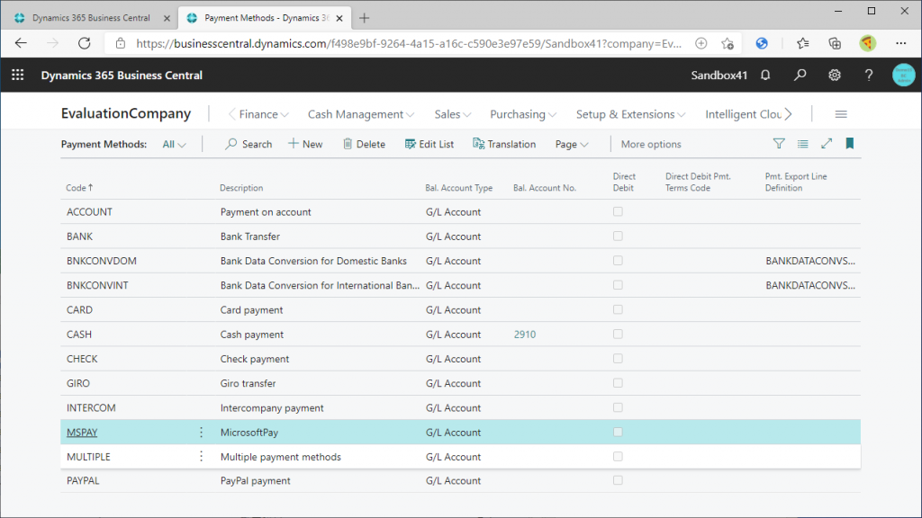922x518 pixels.
Task: Switch the list layout view icon
Action: tap(802, 144)
